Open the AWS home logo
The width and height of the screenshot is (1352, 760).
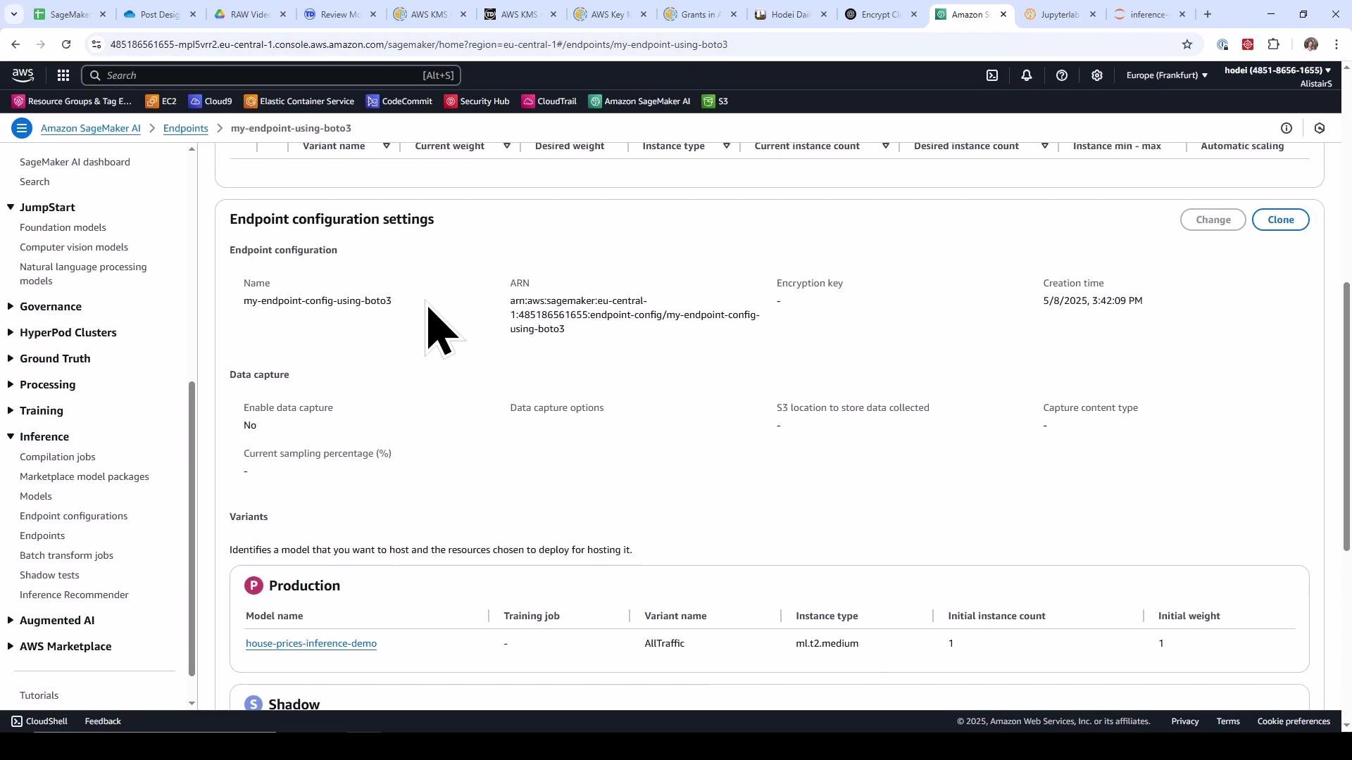coord(23,75)
